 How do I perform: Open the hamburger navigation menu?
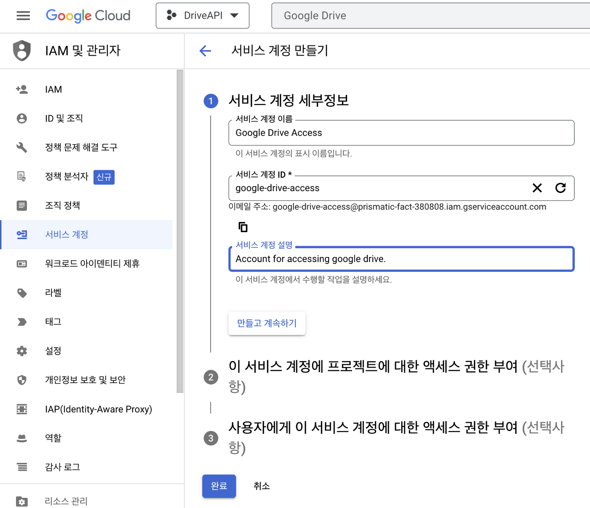[x=23, y=16]
